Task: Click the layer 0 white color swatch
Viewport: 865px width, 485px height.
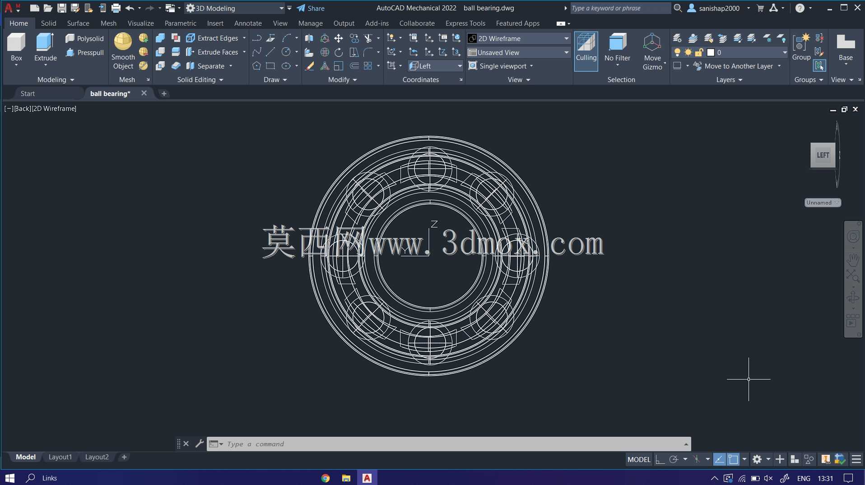Action: (x=711, y=52)
